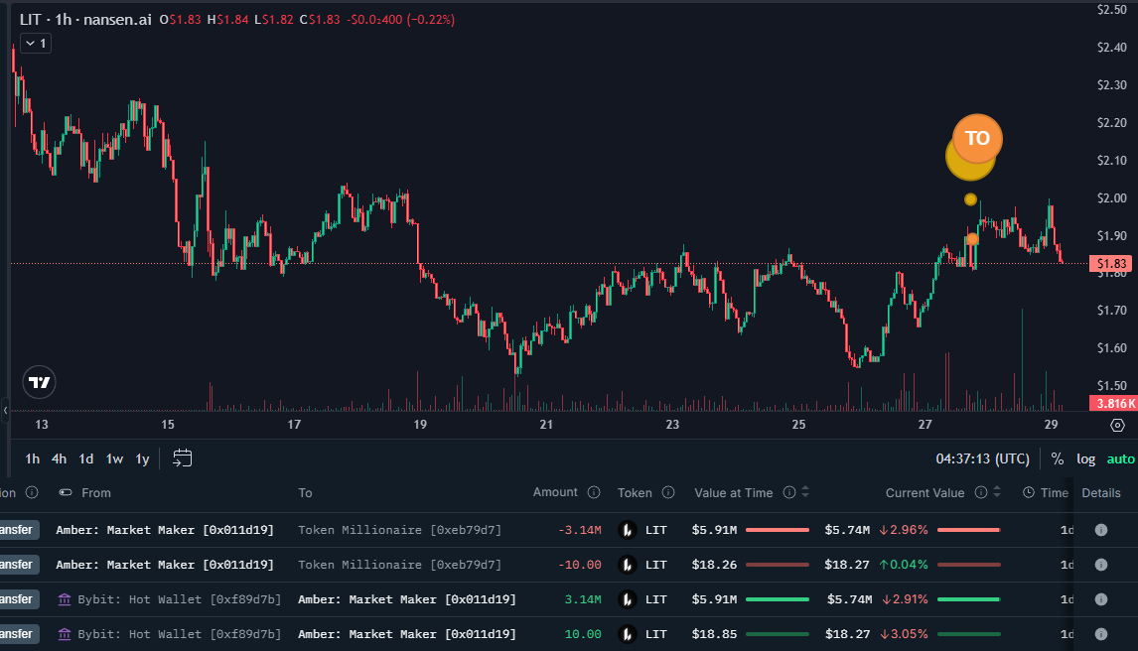Open the TradingView logo link
The width and height of the screenshot is (1138, 651).
(39, 382)
